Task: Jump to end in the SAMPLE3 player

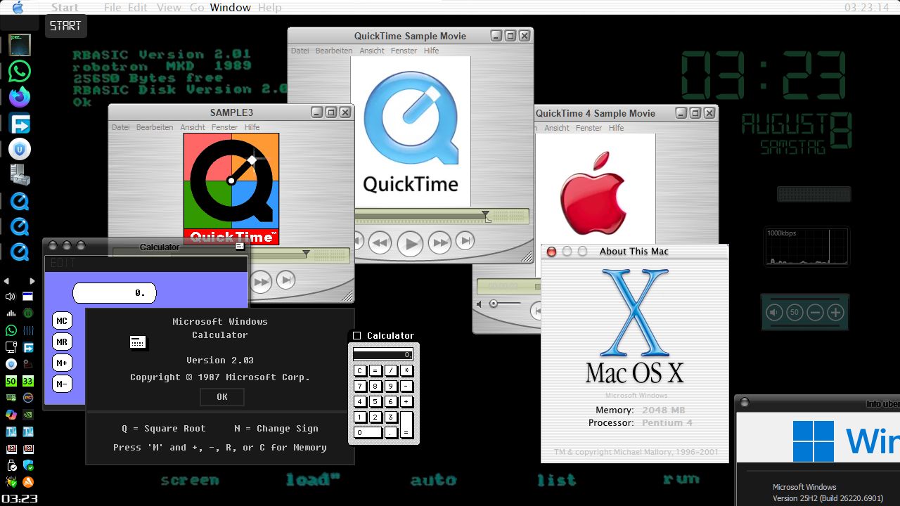Action: click(x=285, y=280)
